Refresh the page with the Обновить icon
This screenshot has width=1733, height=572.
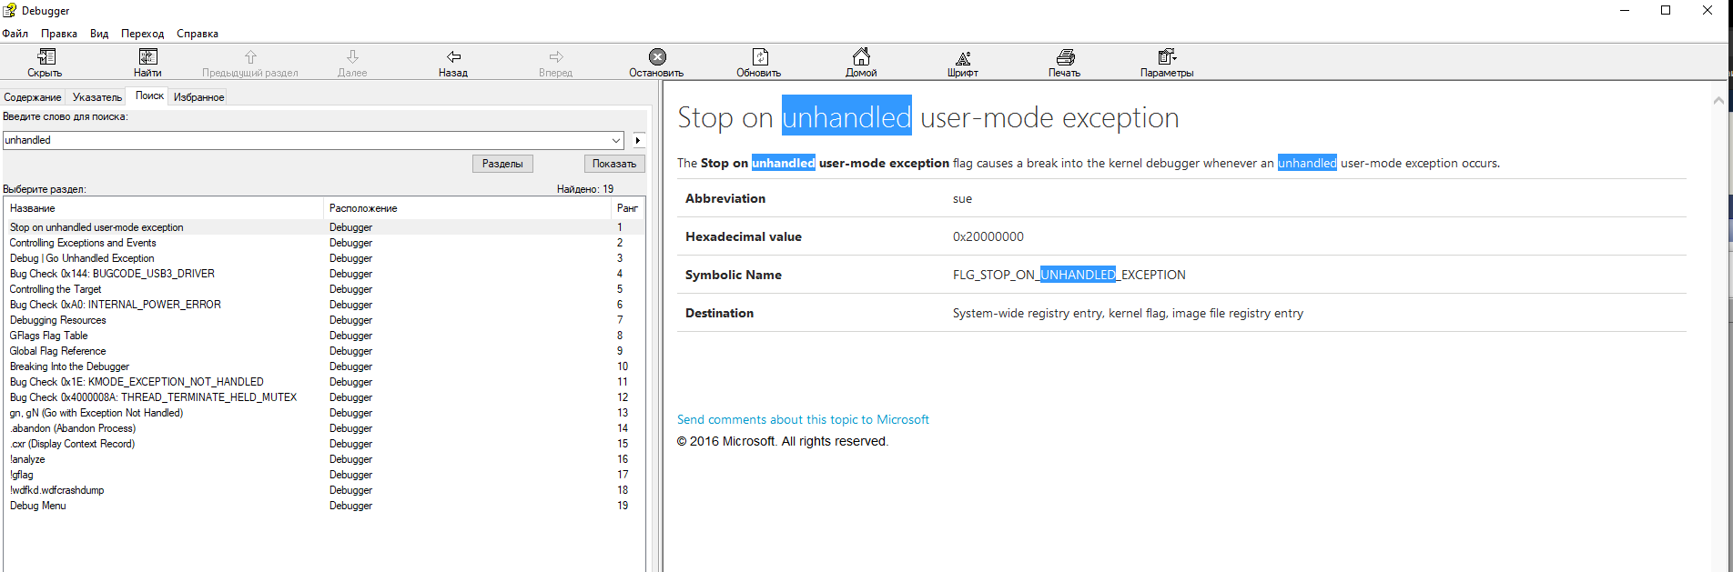coord(759,58)
